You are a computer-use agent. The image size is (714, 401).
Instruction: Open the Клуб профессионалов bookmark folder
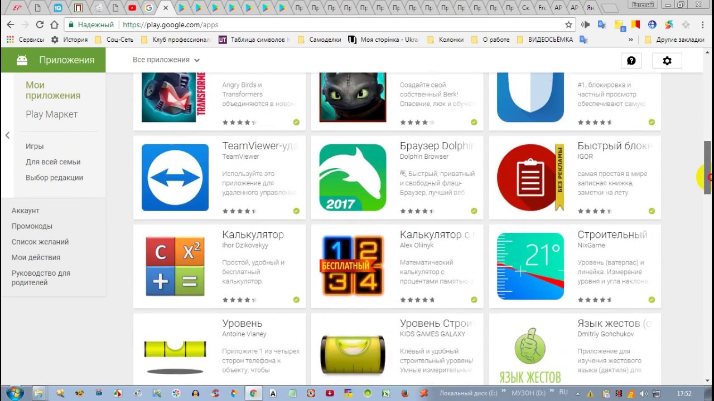(176, 40)
